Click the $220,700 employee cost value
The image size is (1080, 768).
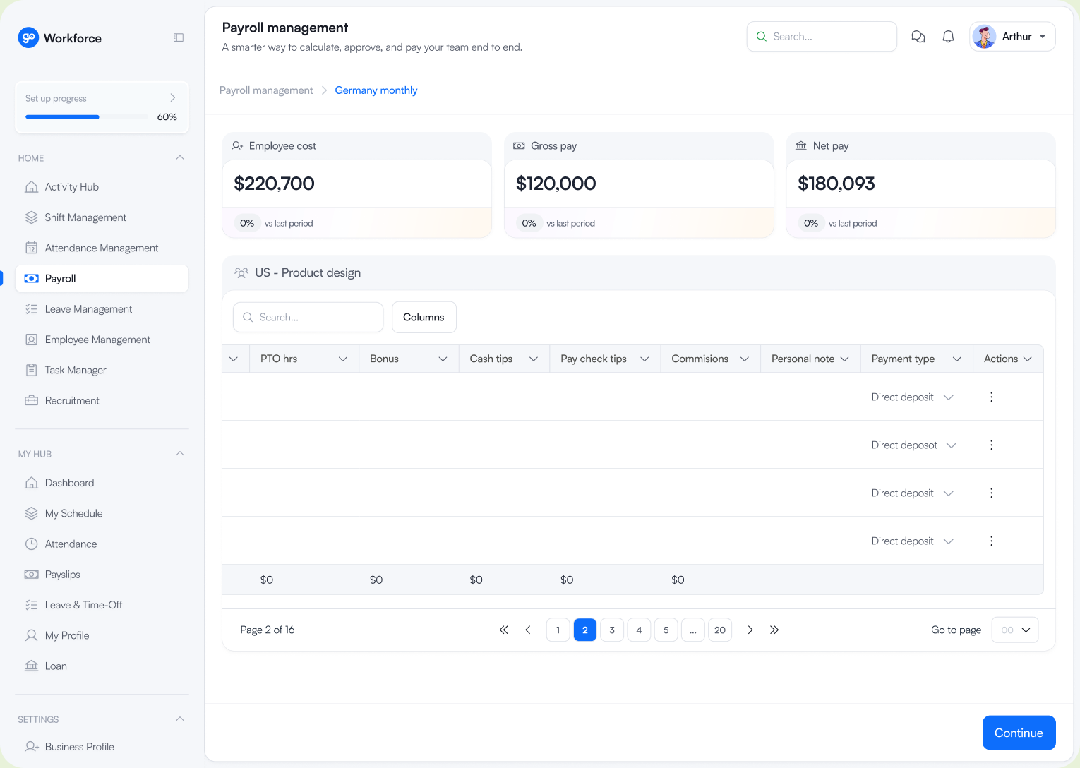tap(274, 184)
